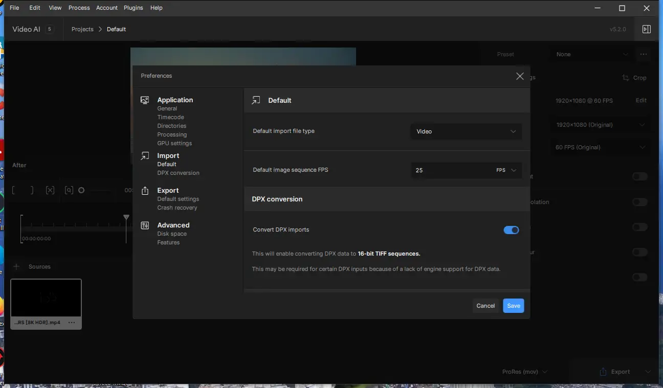663x388 pixels.
Task: Open the three-dot menu on the mp4 thumbnail
Action: click(72, 323)
